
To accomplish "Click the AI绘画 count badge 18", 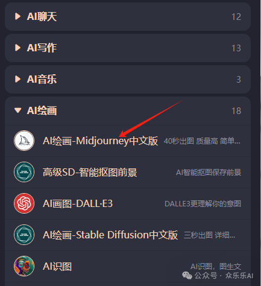I will [236, 111].
